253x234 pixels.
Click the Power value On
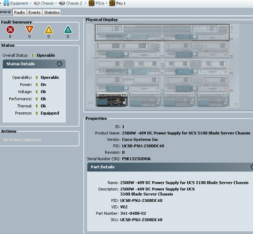click(44, 85)
